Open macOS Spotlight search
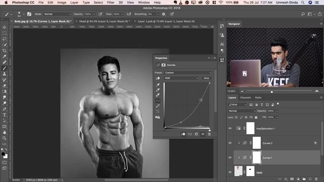 303,3
